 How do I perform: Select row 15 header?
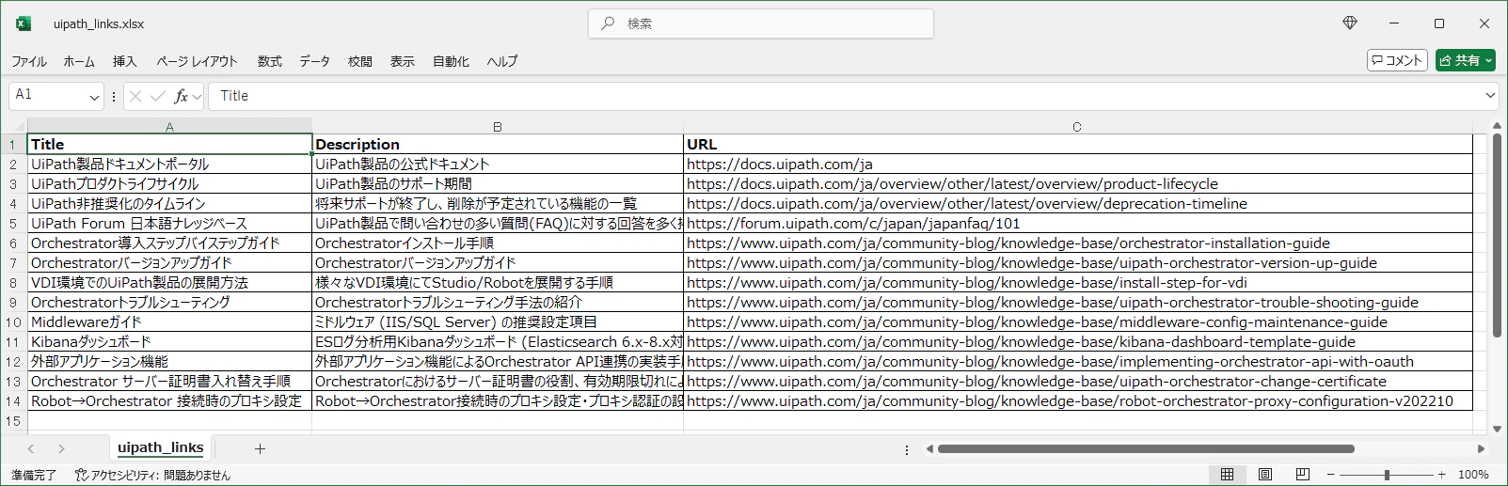pyautogui.click(x=13, y=421)
